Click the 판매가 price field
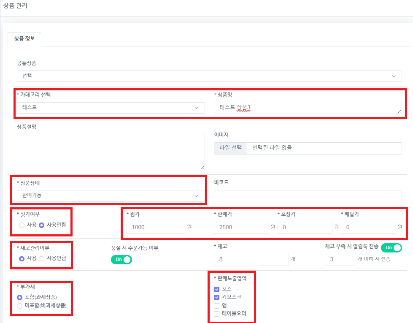 click(241, 228)
